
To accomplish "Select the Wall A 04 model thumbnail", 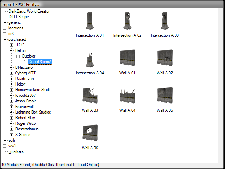I will (x=127, y=96).
